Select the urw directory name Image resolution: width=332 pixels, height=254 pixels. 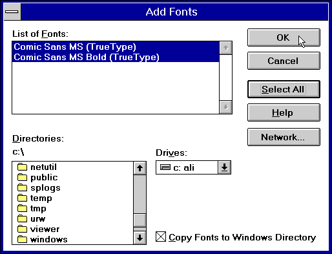38,219
